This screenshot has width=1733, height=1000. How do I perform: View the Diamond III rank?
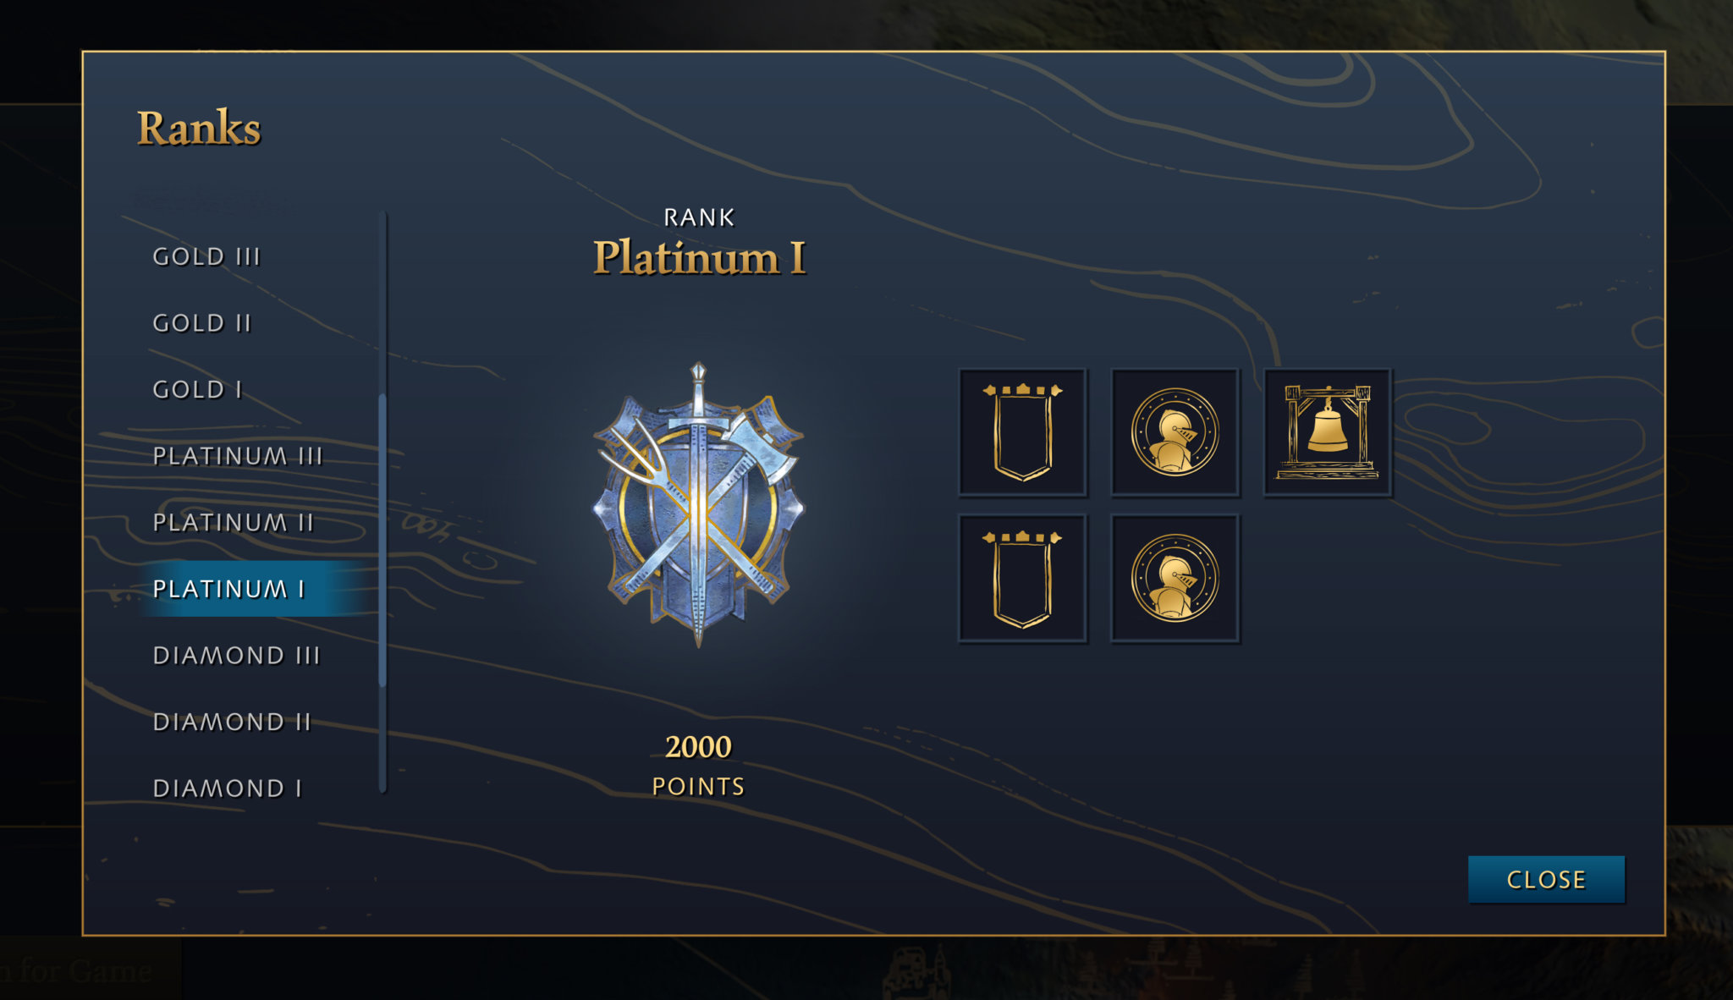click(237, 656)
